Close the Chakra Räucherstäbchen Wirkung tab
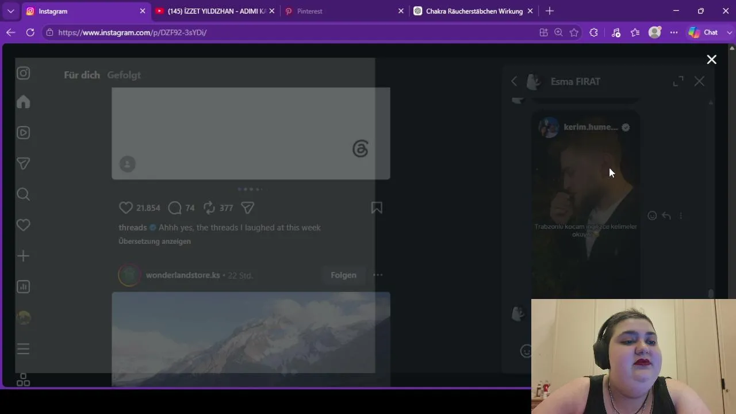The height and width of the screenshot is (414, 736). click(x=530, y=11)
